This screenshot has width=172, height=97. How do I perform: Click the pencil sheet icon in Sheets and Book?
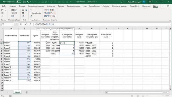click(16, 10)
